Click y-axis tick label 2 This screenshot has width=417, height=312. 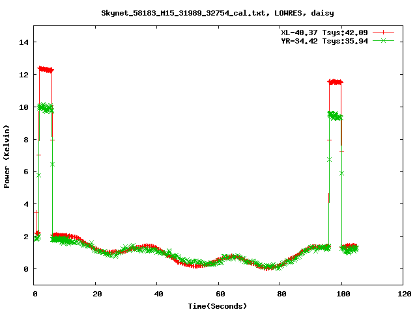point(26,237)
